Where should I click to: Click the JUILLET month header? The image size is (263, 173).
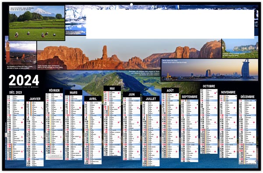coord(151,99)
